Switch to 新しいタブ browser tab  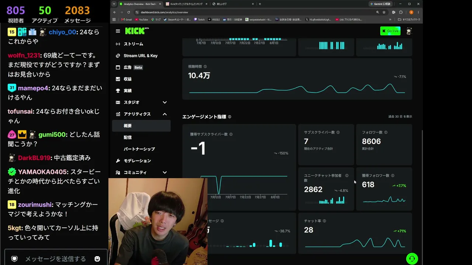point(233,4)
